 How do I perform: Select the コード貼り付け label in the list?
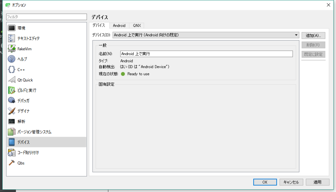[28, 153]
